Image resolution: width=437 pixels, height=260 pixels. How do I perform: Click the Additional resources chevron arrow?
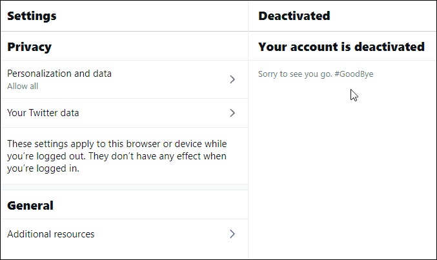click(x=232, y=234)
